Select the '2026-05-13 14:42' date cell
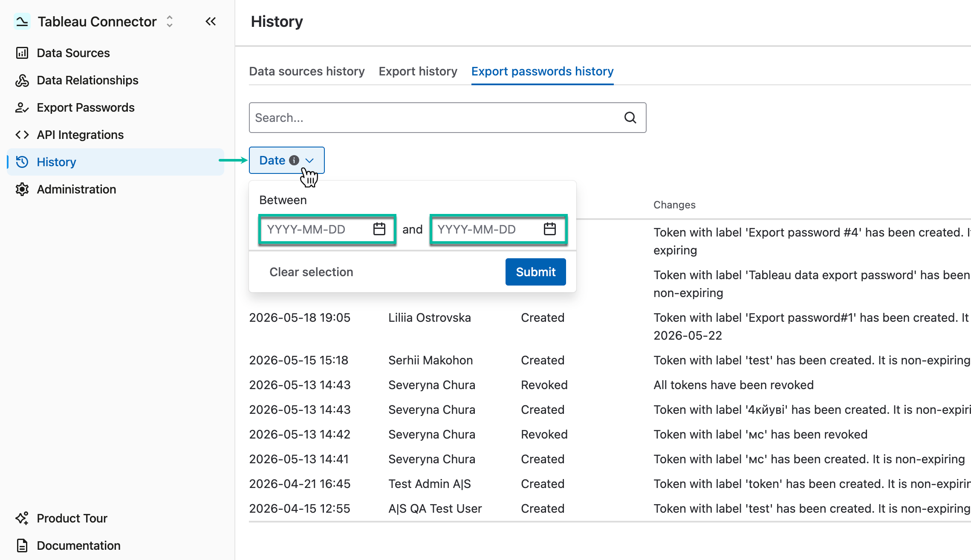971x560 pixels. click(300, 434)
